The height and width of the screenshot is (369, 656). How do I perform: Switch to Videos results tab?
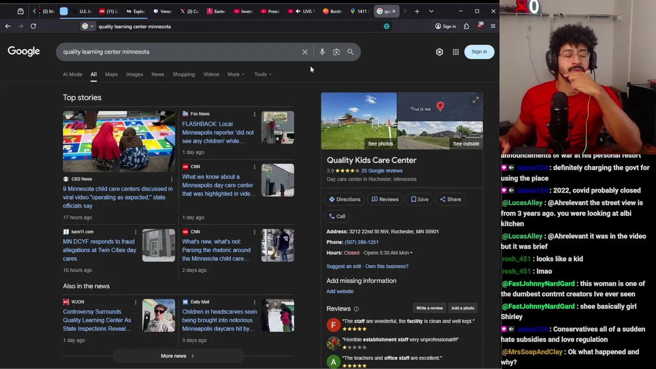coord(211,74)
